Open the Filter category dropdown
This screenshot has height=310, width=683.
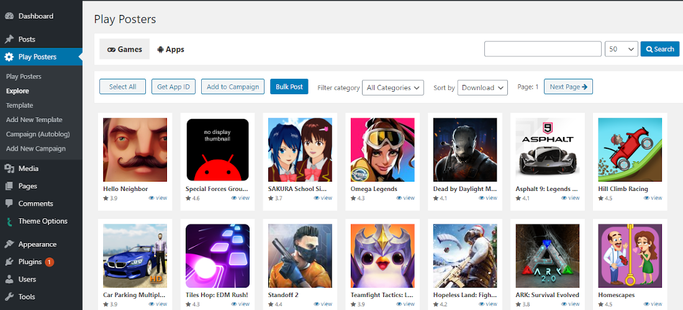(393, 87)
